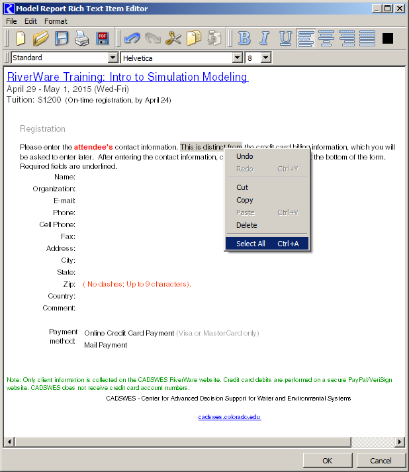Viewport: 409px width, 472px height.
Task: Choose Copy in context menu
Action: [267, 200]
